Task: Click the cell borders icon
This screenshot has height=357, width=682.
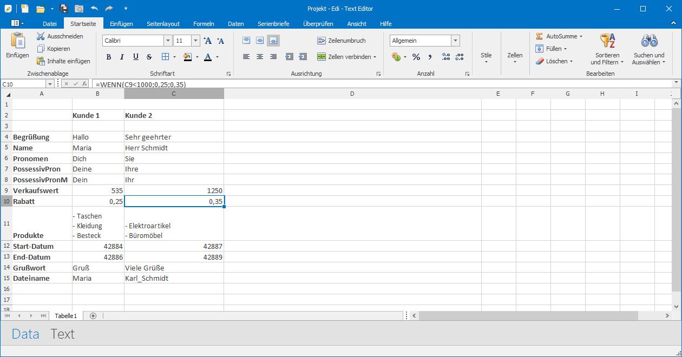Action: [x=165, y=57]
